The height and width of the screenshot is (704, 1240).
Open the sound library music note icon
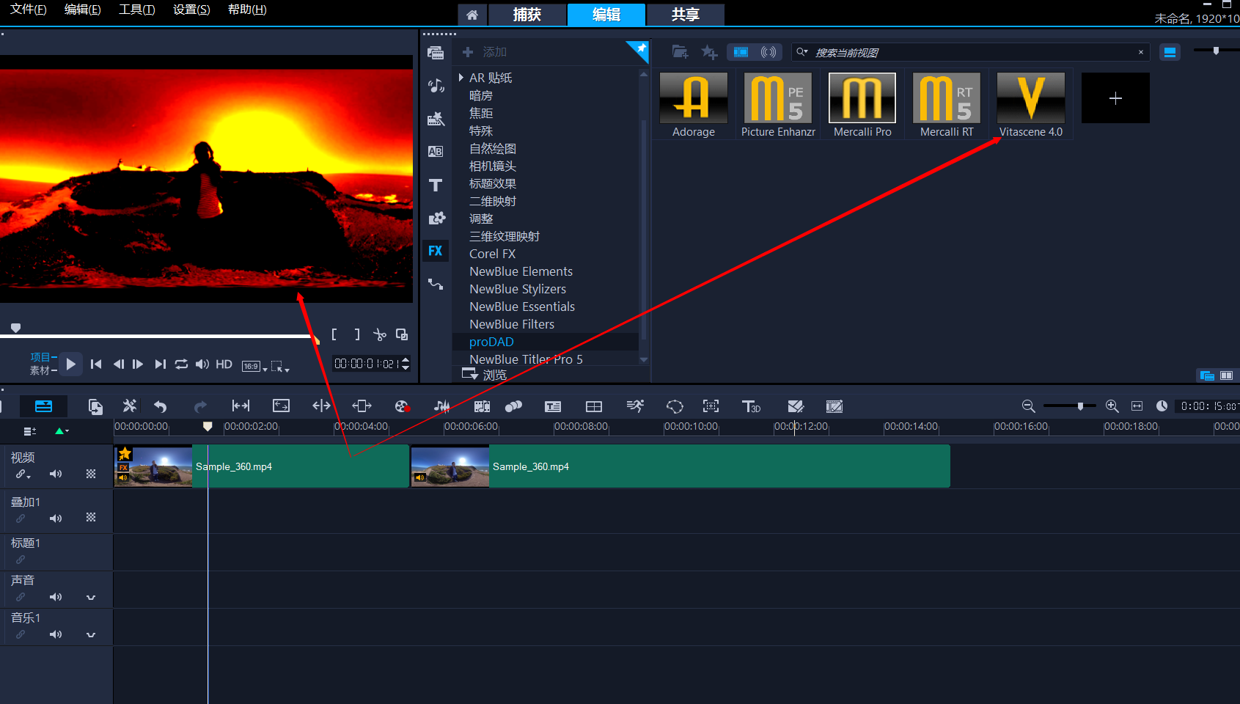click(x=436, y=86)
